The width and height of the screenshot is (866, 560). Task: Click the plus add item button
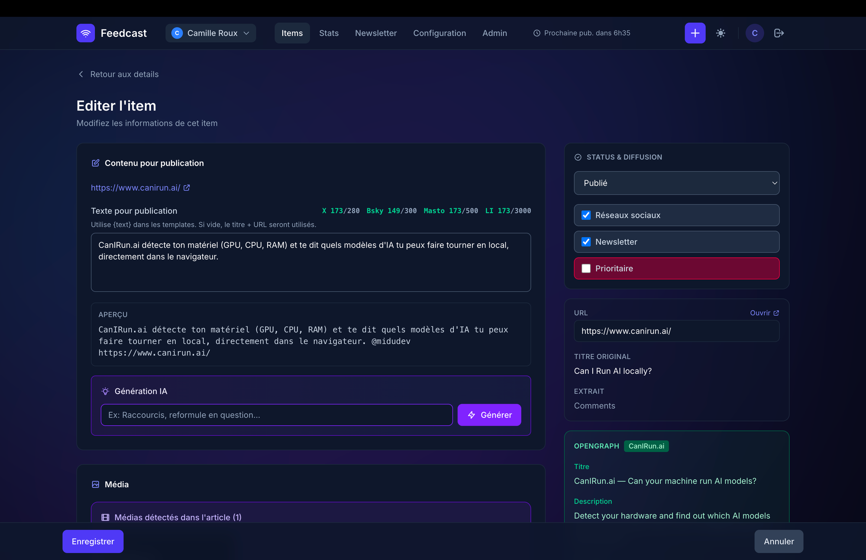[x=695, y=33]
